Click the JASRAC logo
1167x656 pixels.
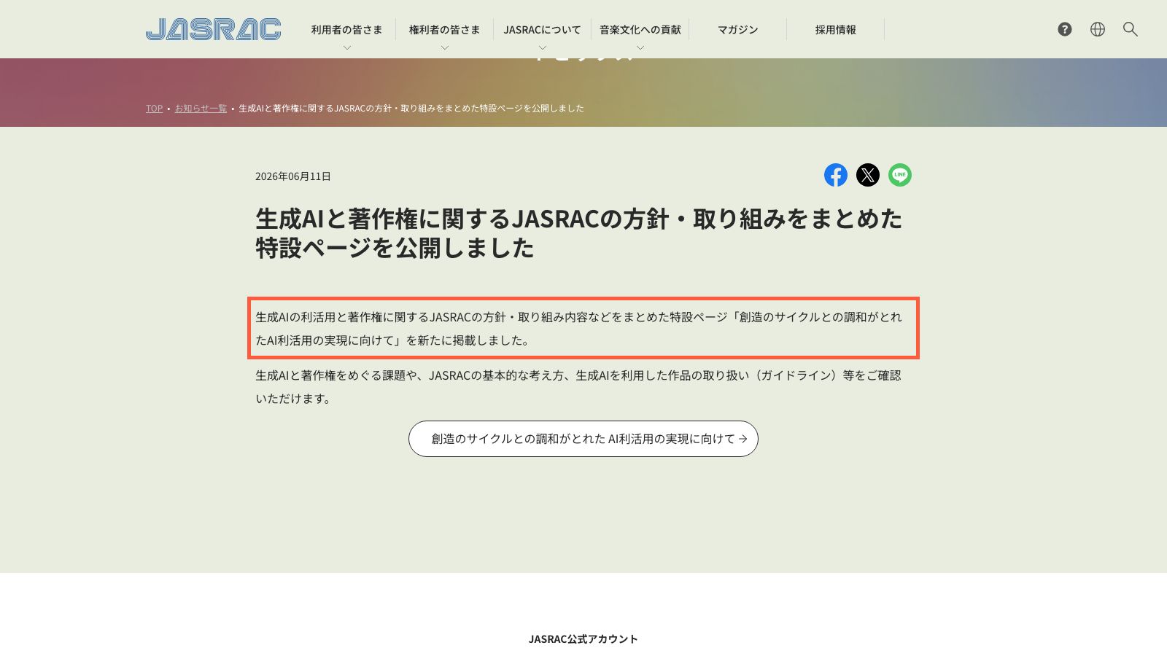click(x=213, y=29)
